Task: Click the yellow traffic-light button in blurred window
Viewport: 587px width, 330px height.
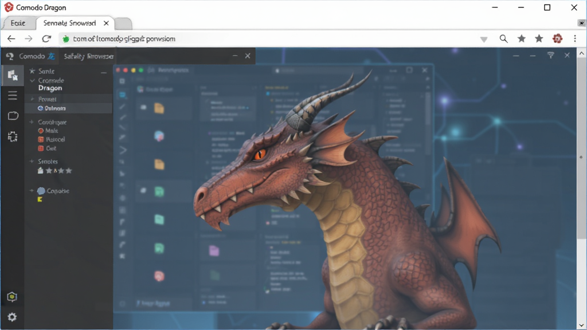Action: [x=133, y=70]
